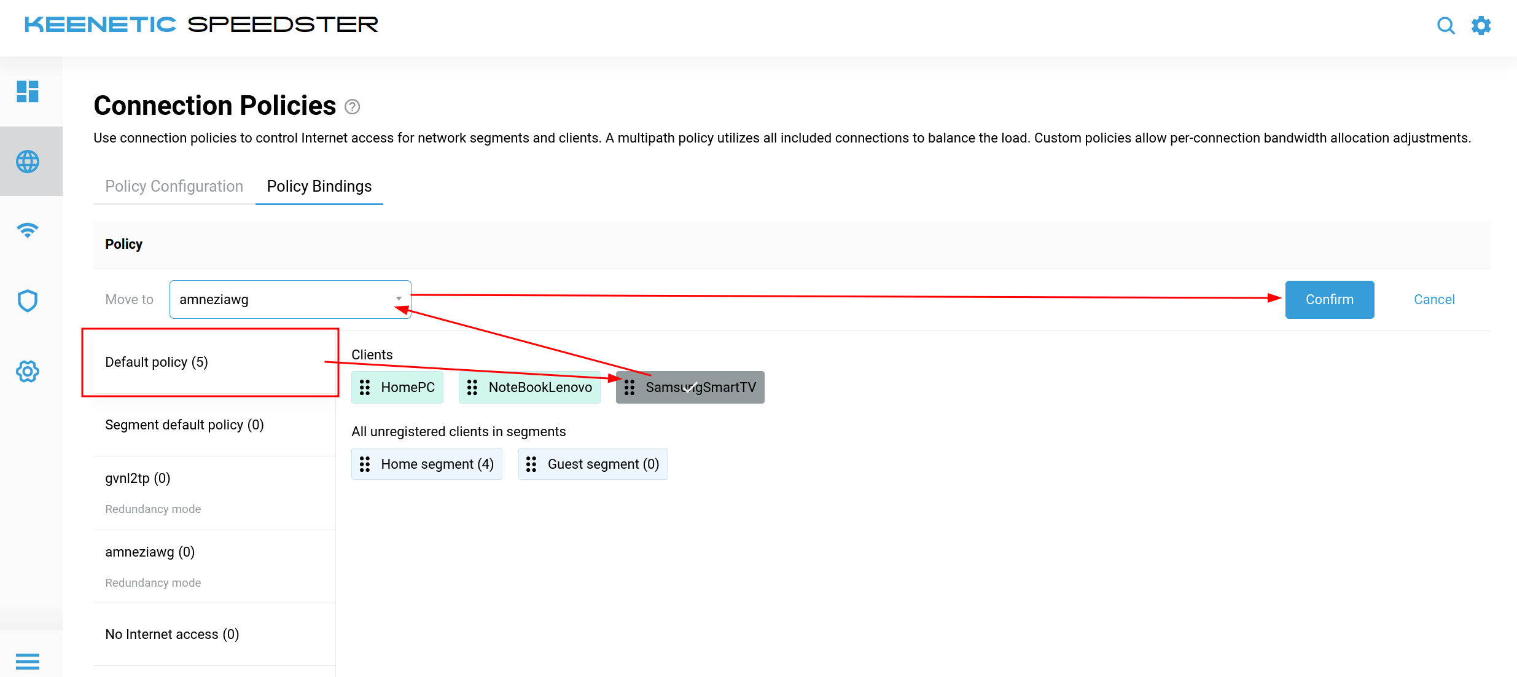
Task: Open the security shield sidebar icon
Action: (28, 301)
